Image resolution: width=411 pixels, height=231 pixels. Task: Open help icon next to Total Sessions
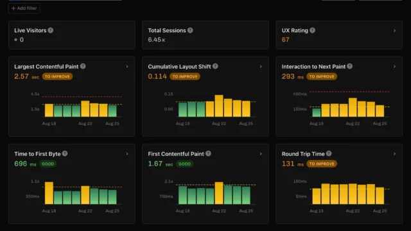(x=190, y=30)
